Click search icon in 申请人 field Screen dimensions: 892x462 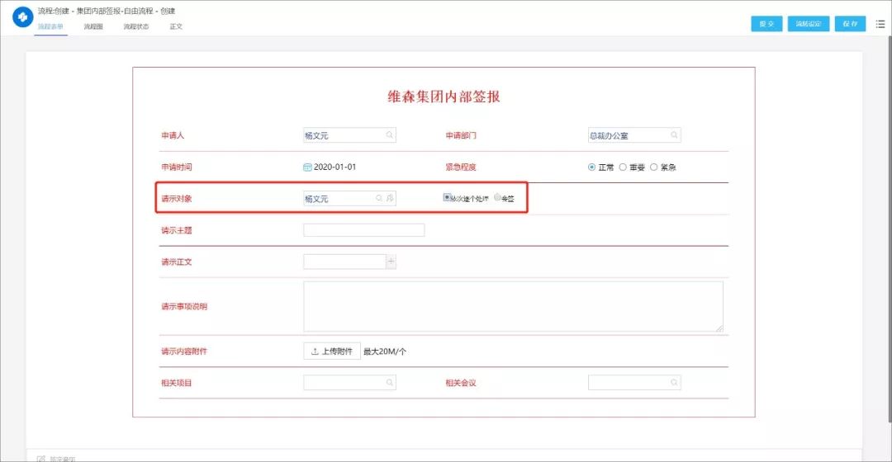(x=390, y=135)
